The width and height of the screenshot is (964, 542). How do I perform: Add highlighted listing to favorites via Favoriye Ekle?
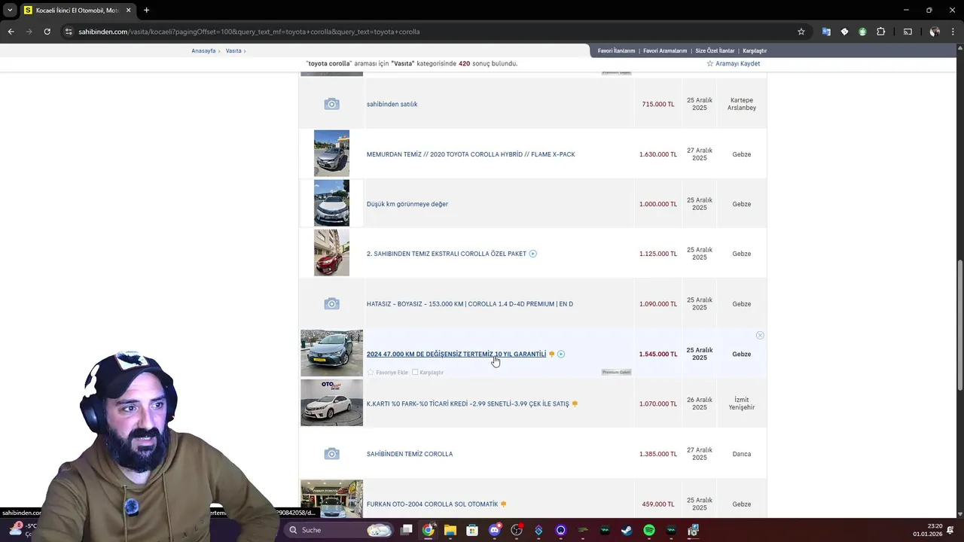pos(388,372)
